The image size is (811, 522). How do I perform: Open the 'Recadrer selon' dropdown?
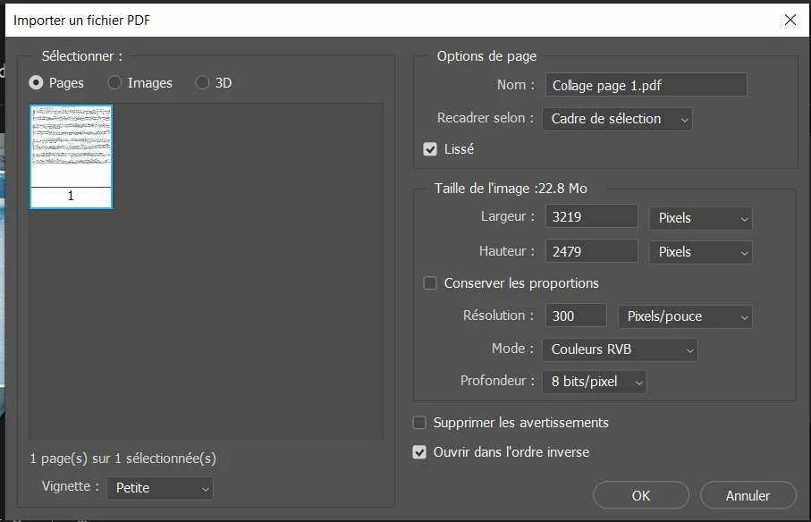(617, 119)
